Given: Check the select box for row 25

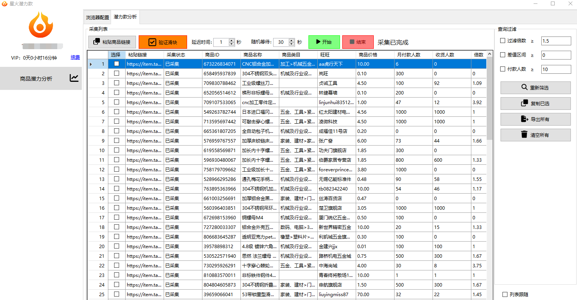Looking at the screenshot, I should (116, 294).
